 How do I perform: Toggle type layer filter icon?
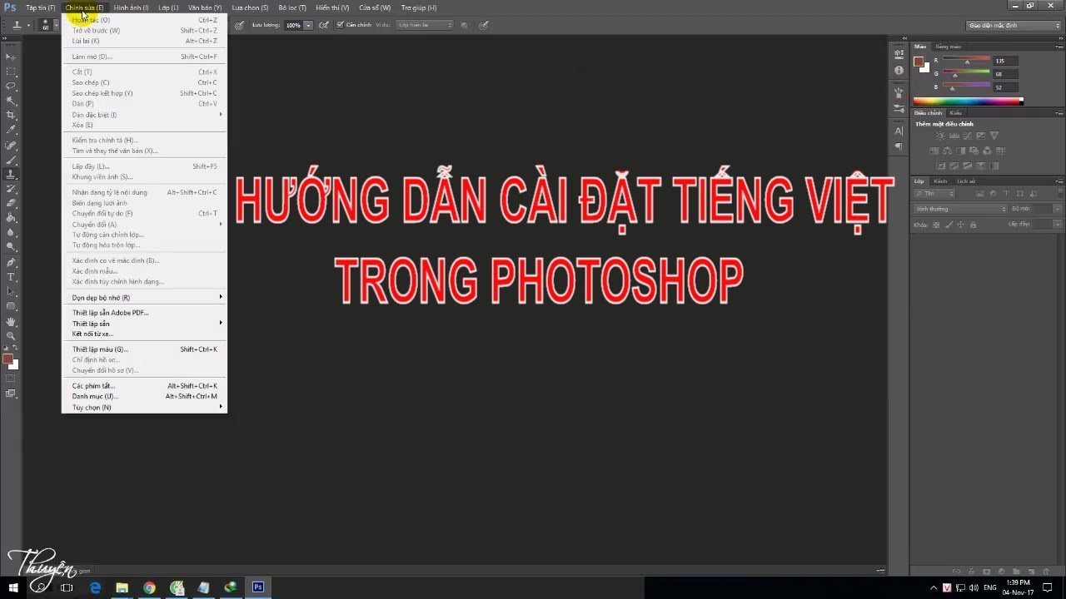pyautogui.click(x=1006, y=194)
